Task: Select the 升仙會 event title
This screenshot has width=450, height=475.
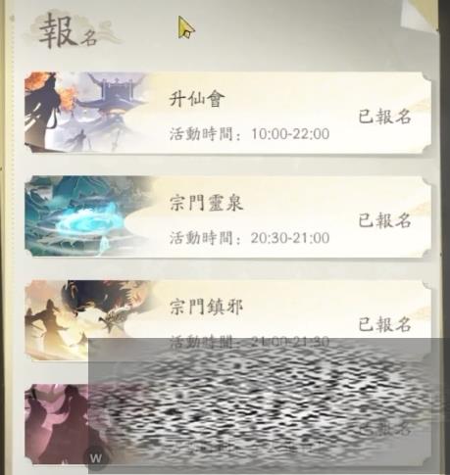Action: point(197,99)
